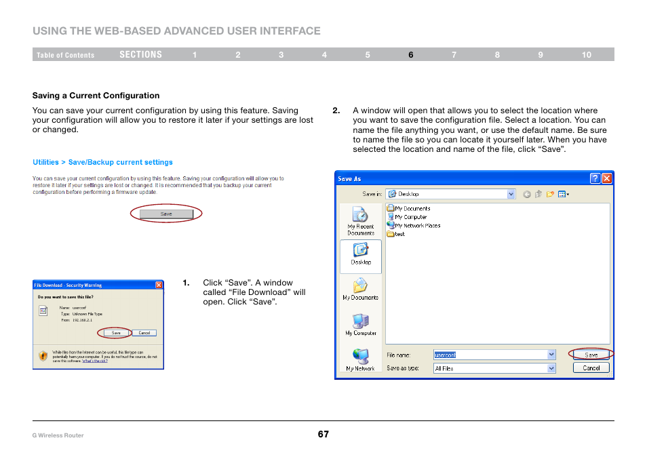Viewport: 647px width, 453px height.
Task: Open the Views menu icon in Save As
Action: coord(563,195)
